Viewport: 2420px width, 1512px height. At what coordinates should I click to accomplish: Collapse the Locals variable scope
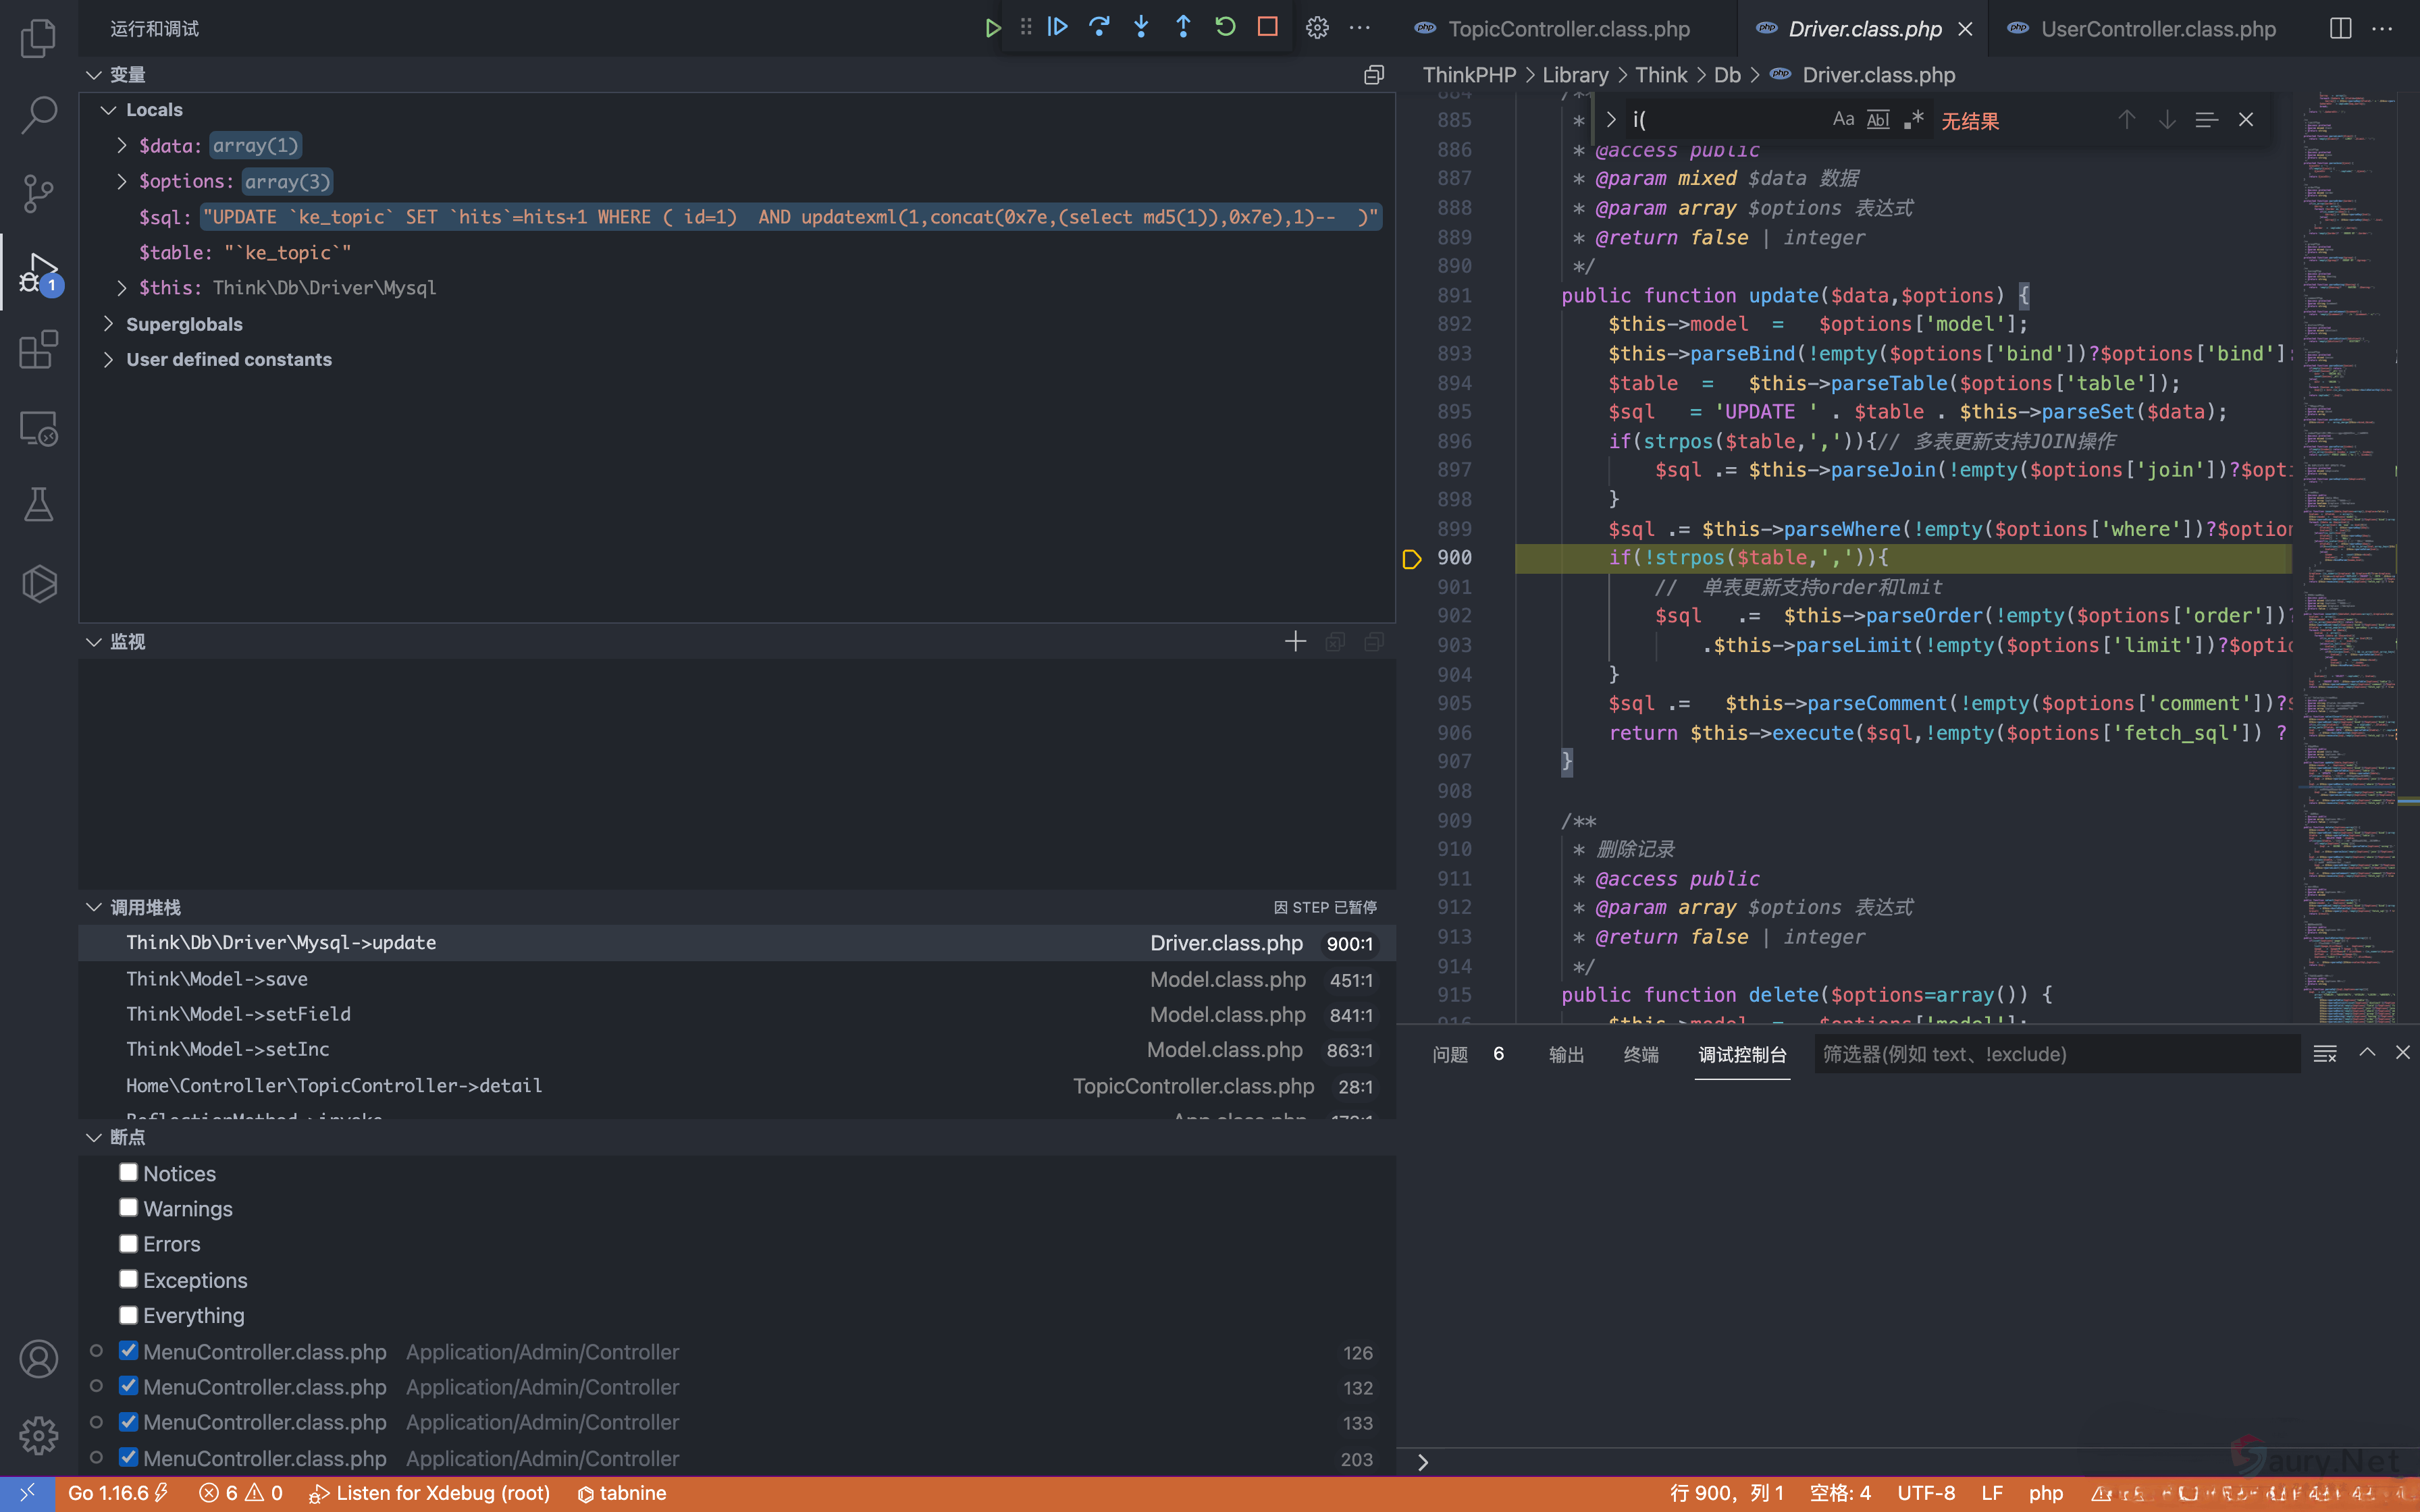109,110
